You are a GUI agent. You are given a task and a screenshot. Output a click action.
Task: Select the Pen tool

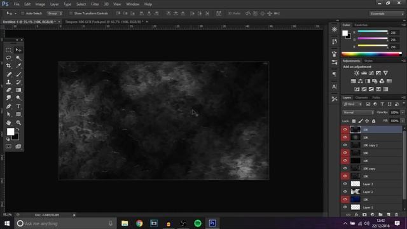click(8, 106)
